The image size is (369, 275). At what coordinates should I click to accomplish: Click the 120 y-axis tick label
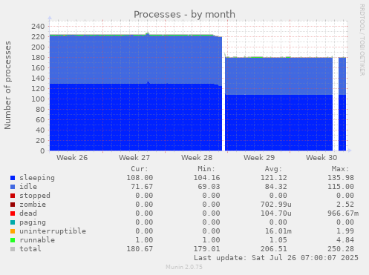(38, 88)
